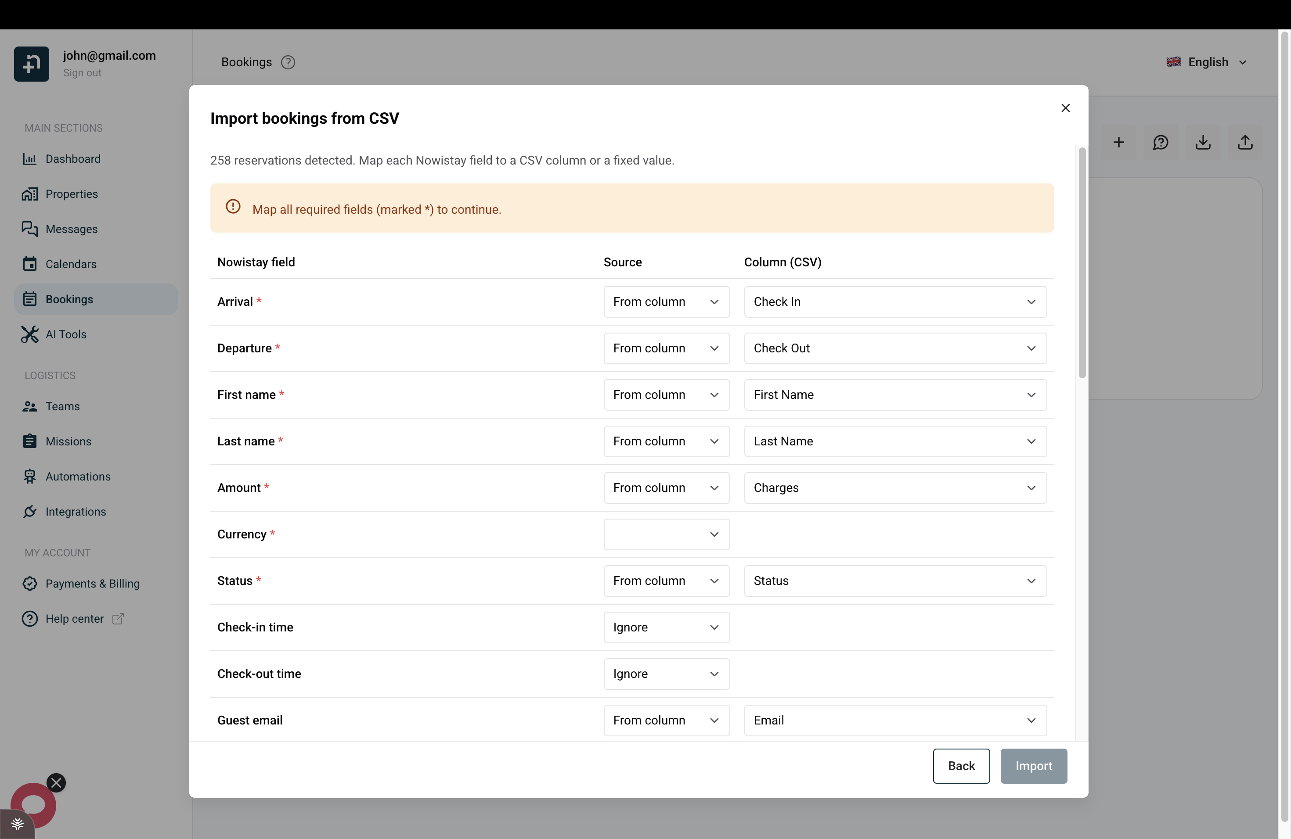Open Check-out time source dropdown
1291x839 pixels.
[666, 674]
